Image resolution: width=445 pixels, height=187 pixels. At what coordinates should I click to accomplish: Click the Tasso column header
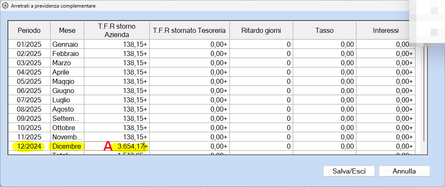324,30
